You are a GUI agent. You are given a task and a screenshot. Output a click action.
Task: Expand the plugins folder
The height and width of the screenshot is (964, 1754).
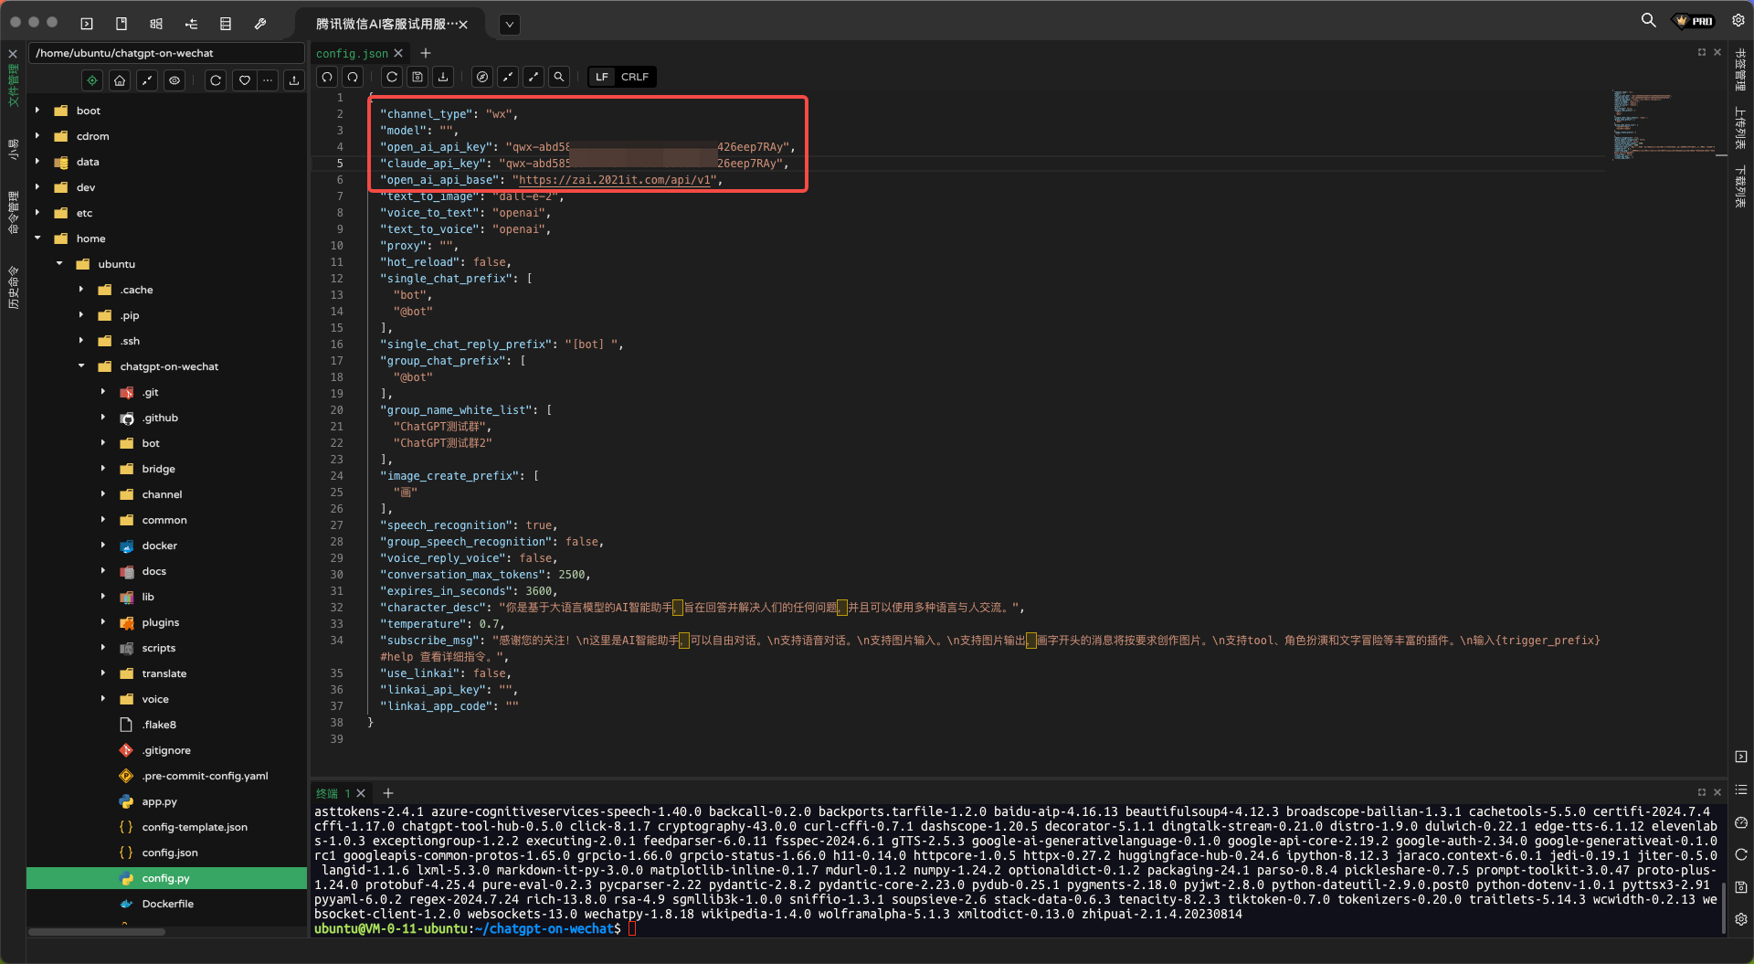[103, 622]
